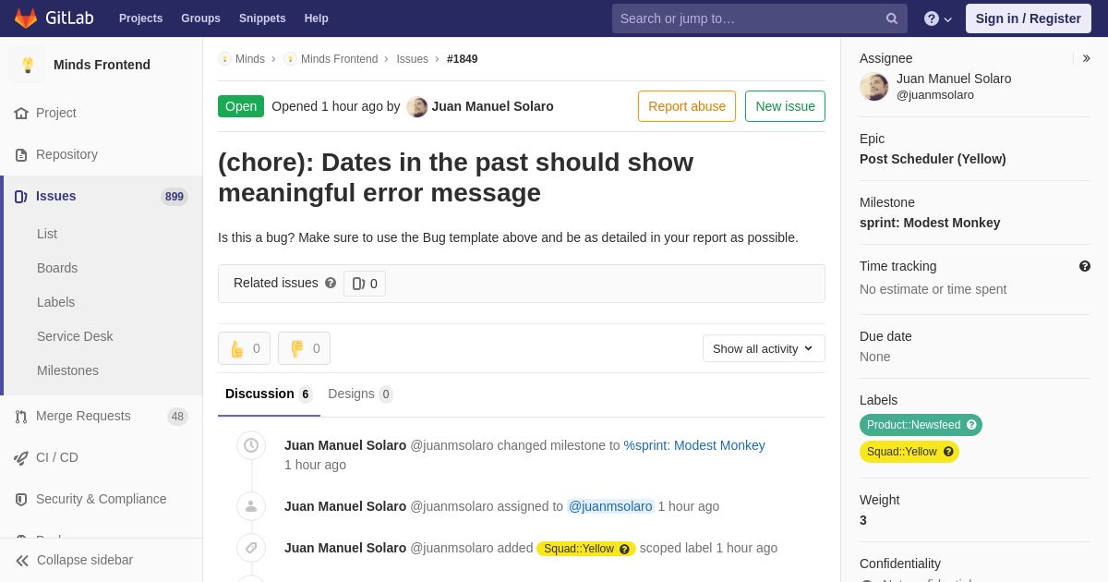Click the Repository file icon
Image resolution: width=1108 pixels, height=582 pixels.
tap(21, 155)
